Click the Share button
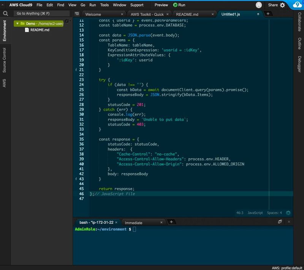Screen dimensions: 304x270 [273, 5]
